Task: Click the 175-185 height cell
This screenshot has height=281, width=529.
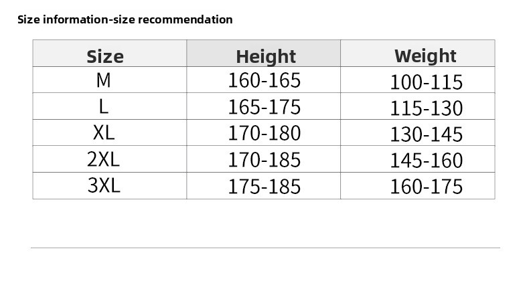Action: tap(264, 186)
